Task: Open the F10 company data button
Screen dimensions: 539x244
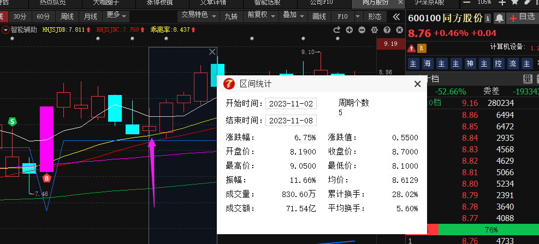Action: [343, 16]
